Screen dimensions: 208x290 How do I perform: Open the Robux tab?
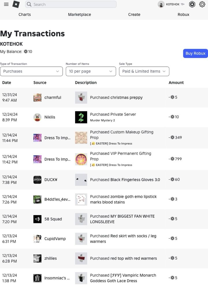pos(183,14)
